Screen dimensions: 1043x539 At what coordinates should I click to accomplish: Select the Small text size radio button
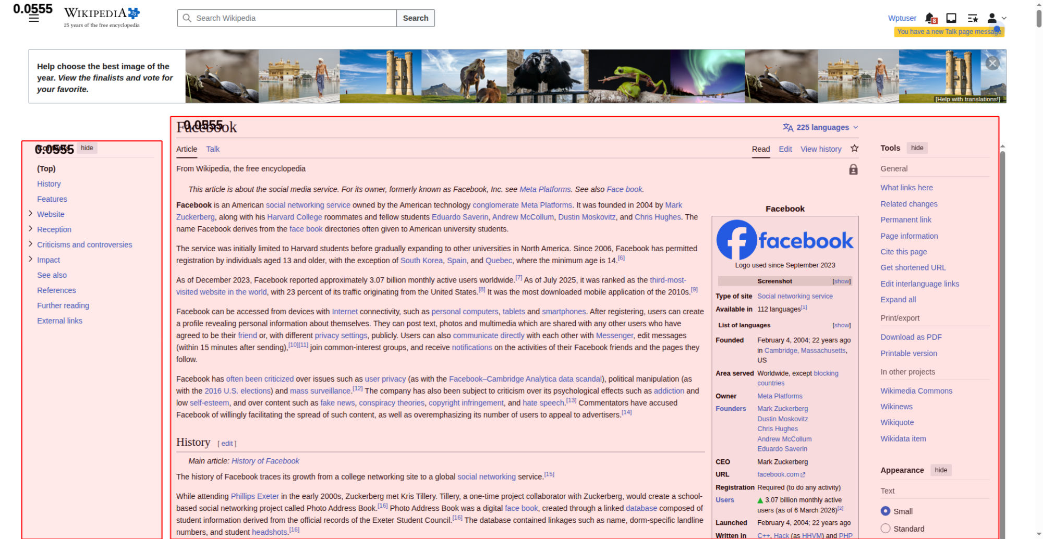click(x=886, y=511)
